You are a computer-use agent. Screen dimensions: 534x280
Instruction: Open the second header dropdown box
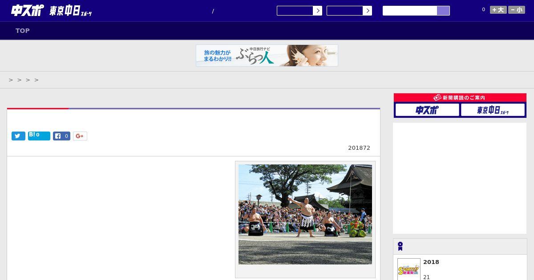click(x=344, y=11)
